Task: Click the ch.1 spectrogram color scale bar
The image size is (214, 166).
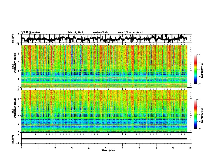Action: [x=196, y=69]
